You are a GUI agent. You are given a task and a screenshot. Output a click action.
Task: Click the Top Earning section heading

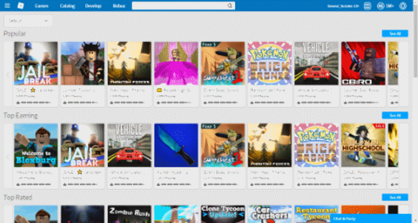[20, 115]
